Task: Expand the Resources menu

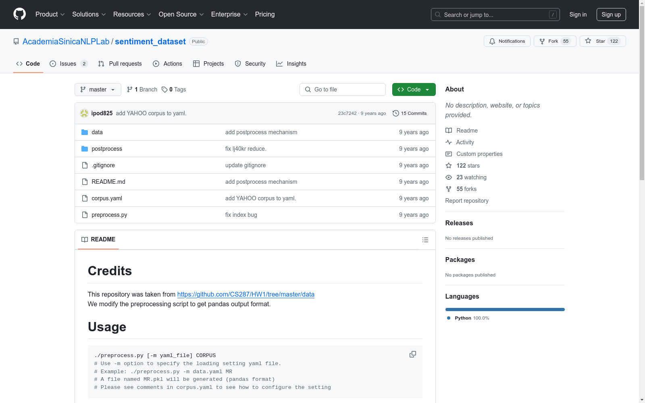Action: tap(132, 14)
